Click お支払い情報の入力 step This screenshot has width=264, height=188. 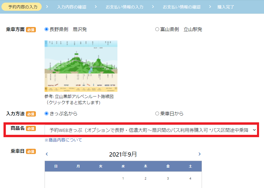124,7
